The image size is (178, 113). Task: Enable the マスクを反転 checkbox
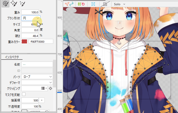tap(24, 94)
